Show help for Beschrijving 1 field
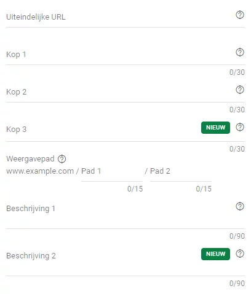The image size is (251, 294). tap(240, 206)
